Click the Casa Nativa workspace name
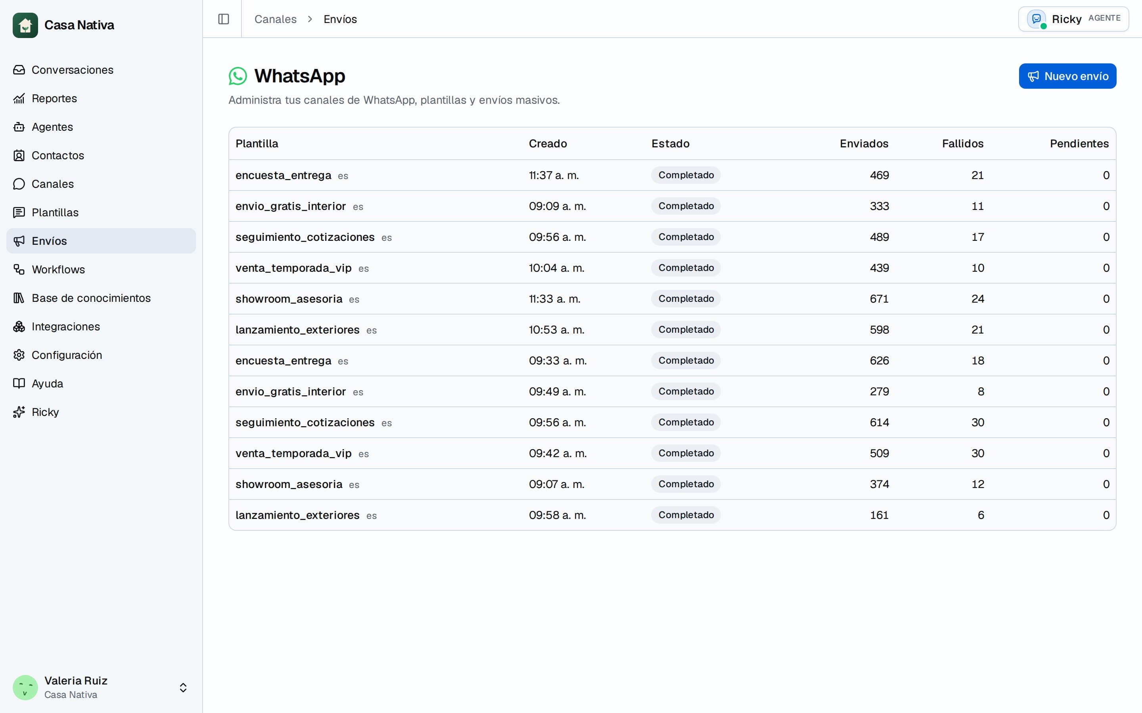Image resolution: width=1142 pixels, height=713 pixels. point(79,25)
